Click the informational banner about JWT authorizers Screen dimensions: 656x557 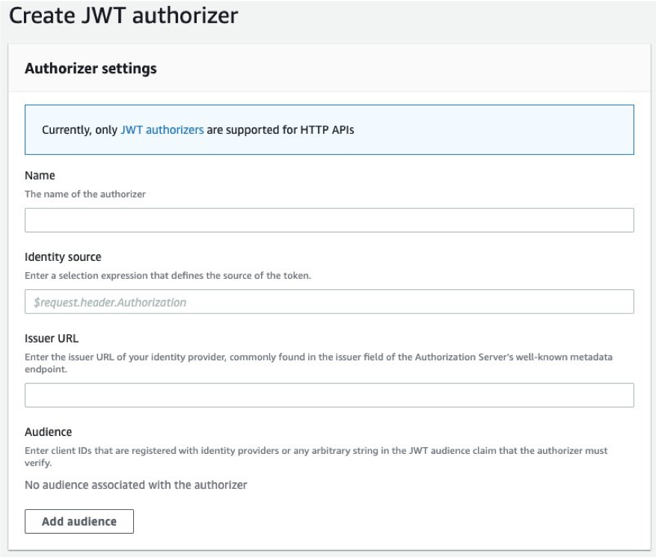point(328,129)
